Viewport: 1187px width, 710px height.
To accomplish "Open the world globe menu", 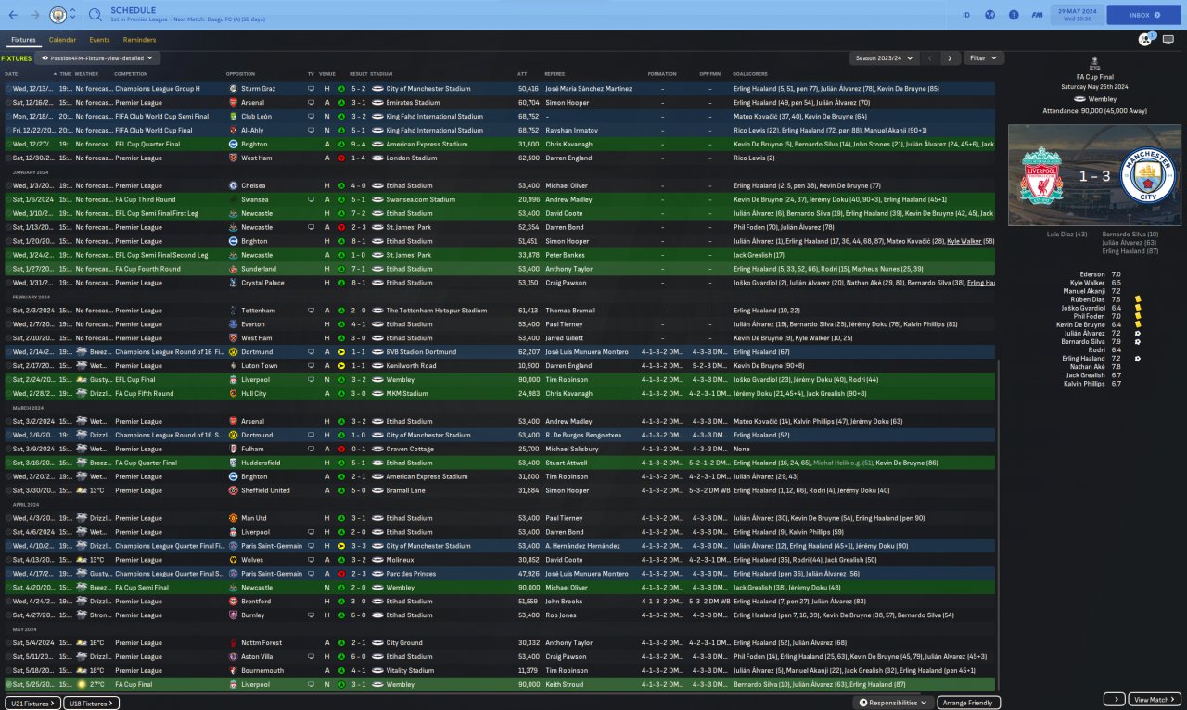I will point(989,15).
